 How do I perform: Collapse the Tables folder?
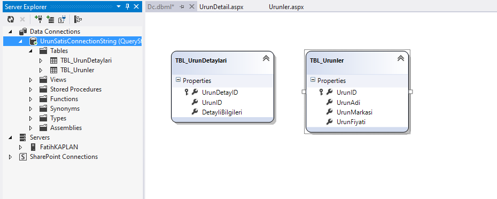pos(31,51)
